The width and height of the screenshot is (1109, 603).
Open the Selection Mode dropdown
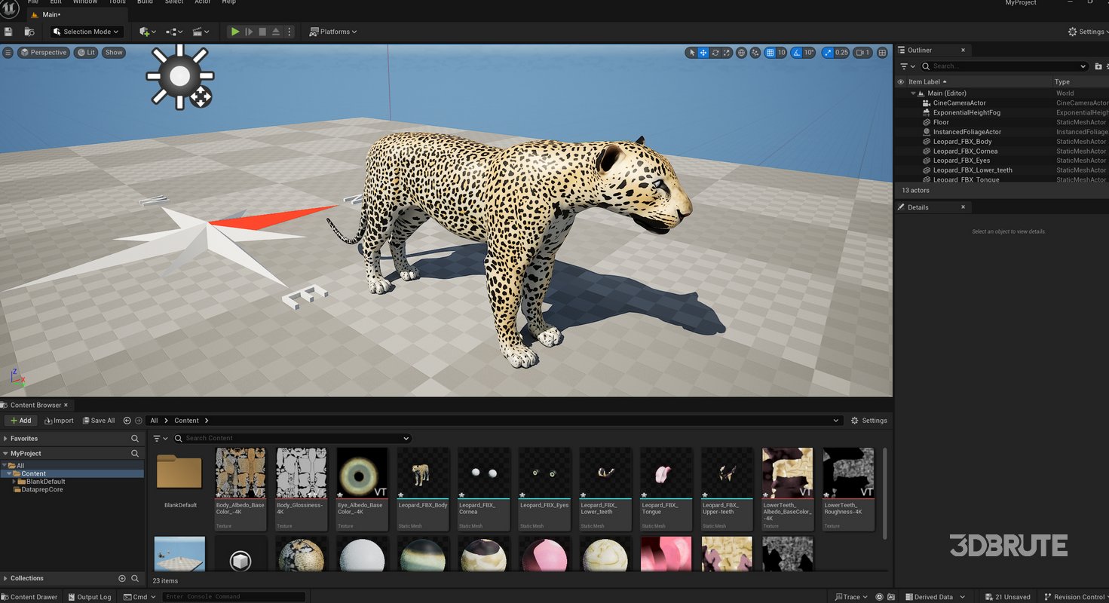(x=85, y=31)
